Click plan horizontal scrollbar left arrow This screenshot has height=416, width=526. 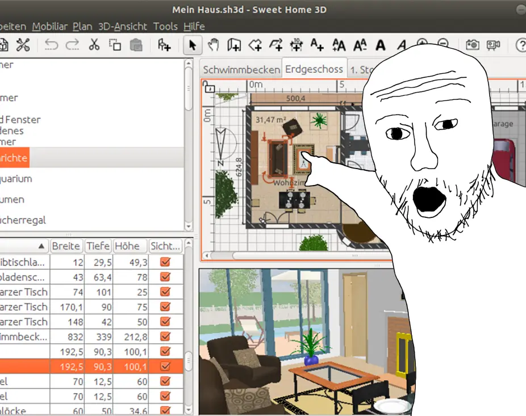[x=207, y=256]
